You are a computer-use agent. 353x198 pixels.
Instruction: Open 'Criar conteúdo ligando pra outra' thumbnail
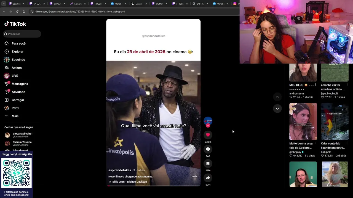335,122
